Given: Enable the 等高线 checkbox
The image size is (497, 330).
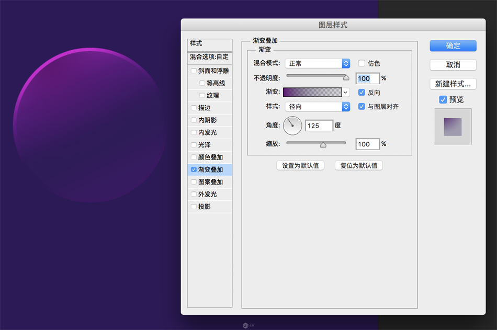Looking at the screenshot, I should point(202,83).
